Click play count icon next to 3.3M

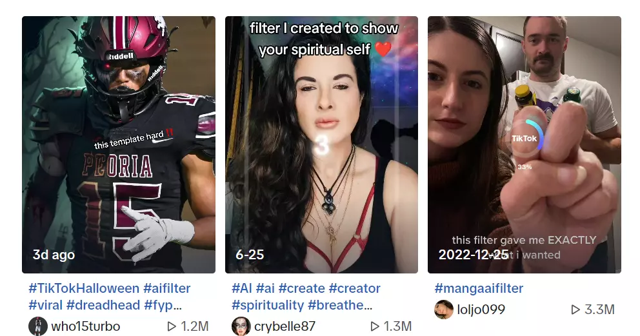[575, 310]
